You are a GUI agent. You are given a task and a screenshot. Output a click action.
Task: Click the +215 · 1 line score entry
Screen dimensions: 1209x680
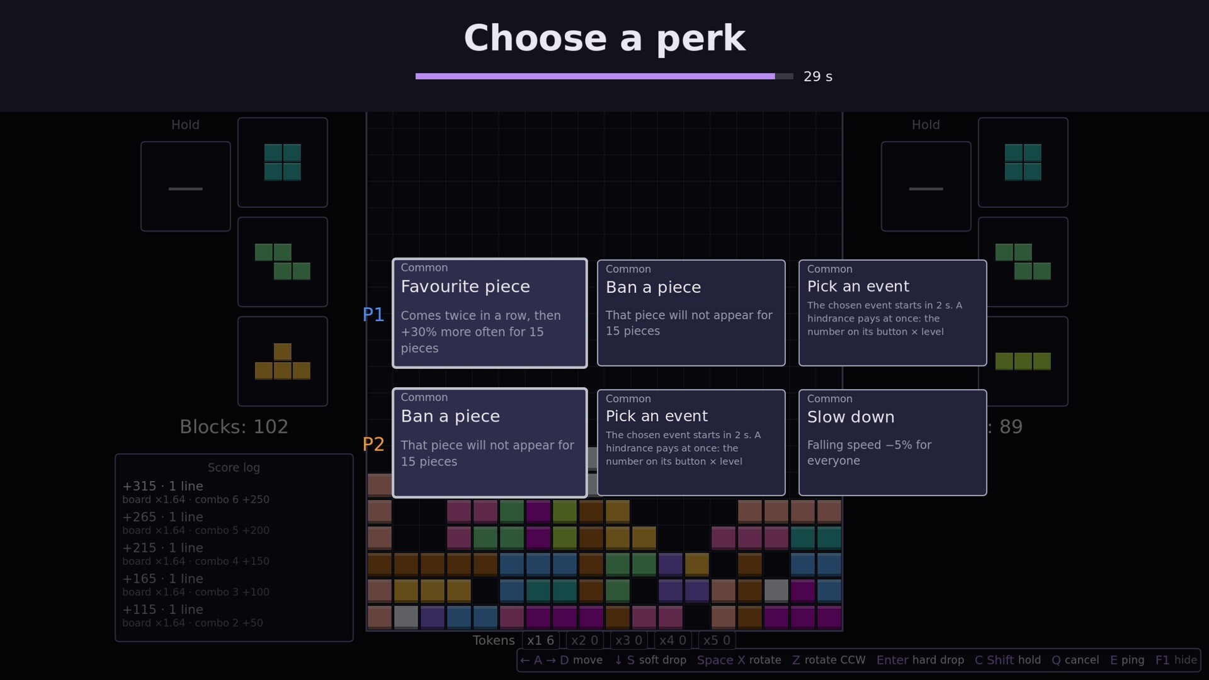click(196, 554)
